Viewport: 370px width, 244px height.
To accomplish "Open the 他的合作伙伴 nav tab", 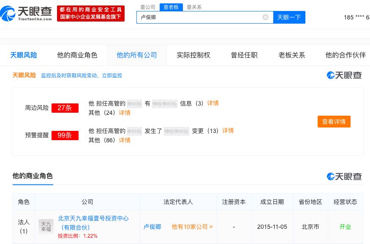I will (x=346, y=55).
